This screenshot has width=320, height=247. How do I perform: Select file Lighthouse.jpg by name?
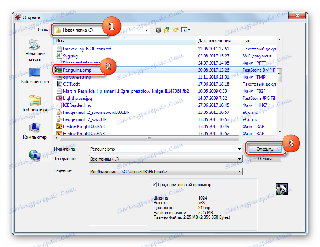click(x=77, y=98)
